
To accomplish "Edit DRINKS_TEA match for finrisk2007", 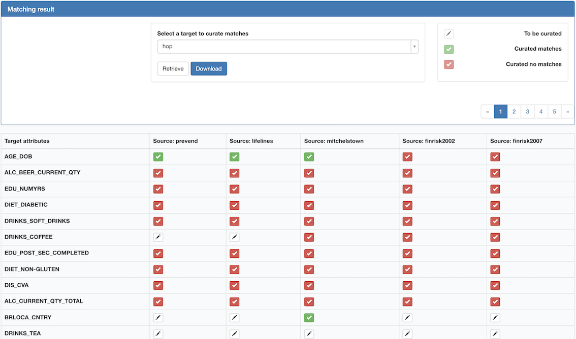I will point(495,334).
